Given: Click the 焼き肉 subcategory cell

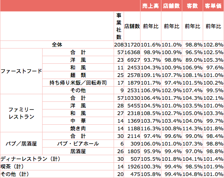Looking at the screenshot, I should pos(78,128).
